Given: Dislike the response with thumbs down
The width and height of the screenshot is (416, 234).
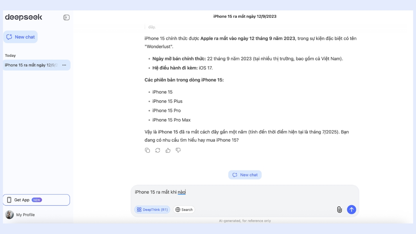Looking at the screenshot, I should coord(178,150).
